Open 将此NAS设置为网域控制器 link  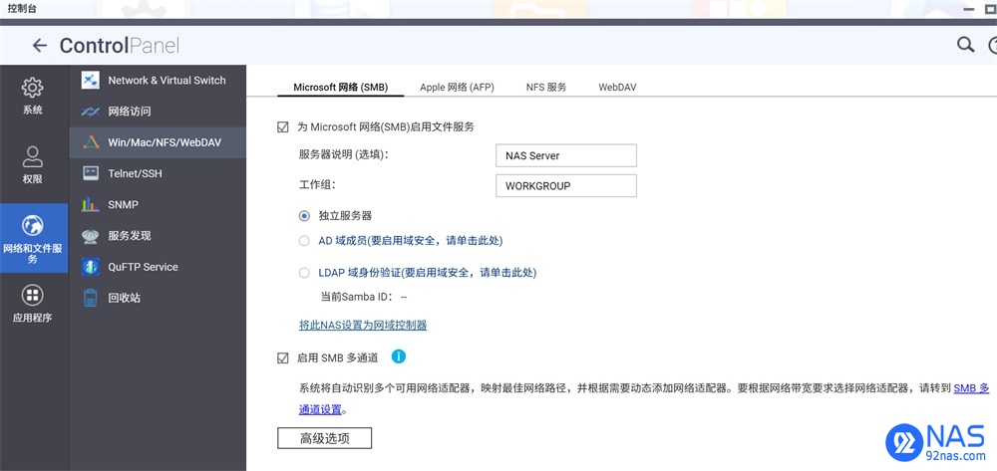point(363,325)
